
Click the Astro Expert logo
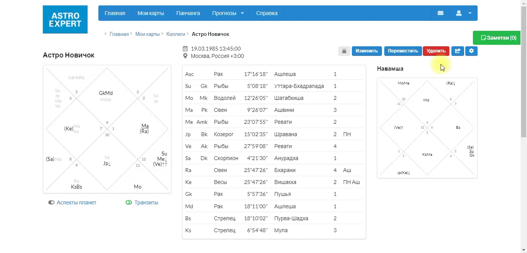pyautogui.click(x=65, y=19)
